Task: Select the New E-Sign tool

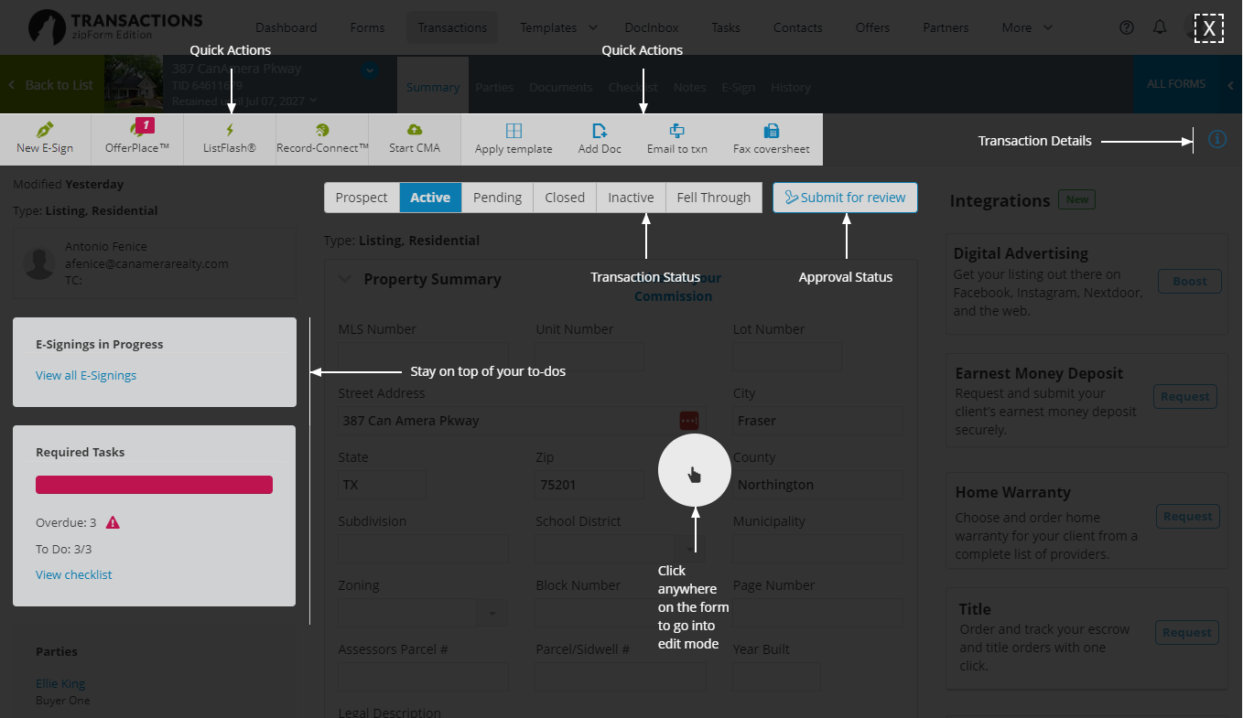Action: pos(45,139)
